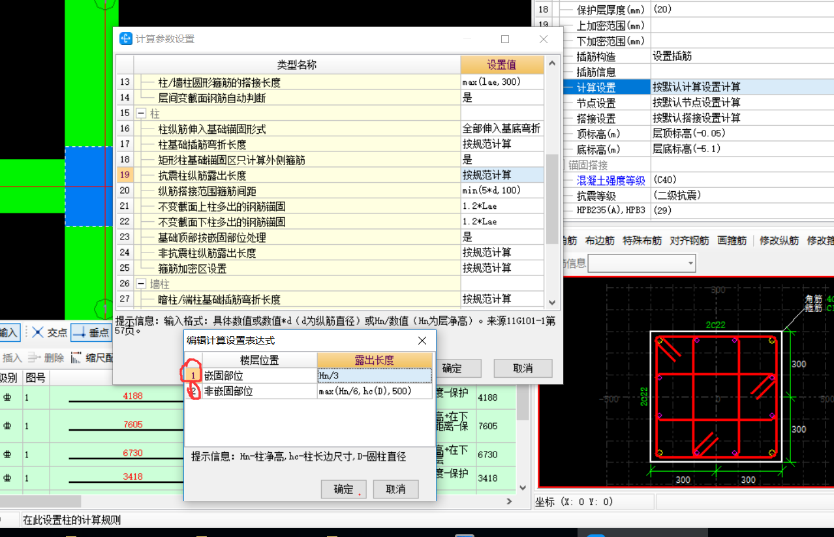Select the max(Hn/6,hc(D),500) expression cell
This screenshot has height=537, width=834.
click(x=375, y=391)
